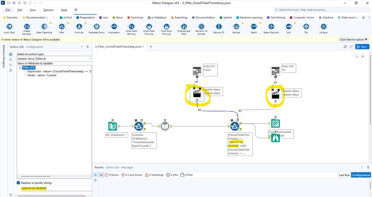Switch to the Join tool category
Image resolution: width=372 pixels, height=197 pixels.
pos(104,18)
